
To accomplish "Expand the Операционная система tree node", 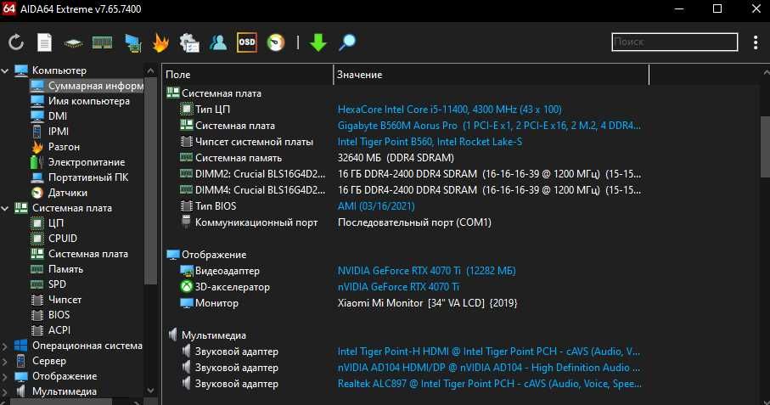I will click(5, 346).
